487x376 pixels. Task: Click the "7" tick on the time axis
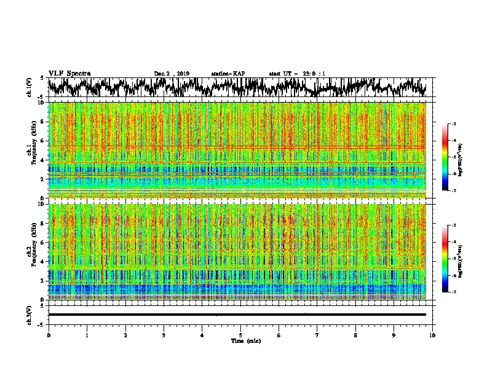(x=317, y=335)
